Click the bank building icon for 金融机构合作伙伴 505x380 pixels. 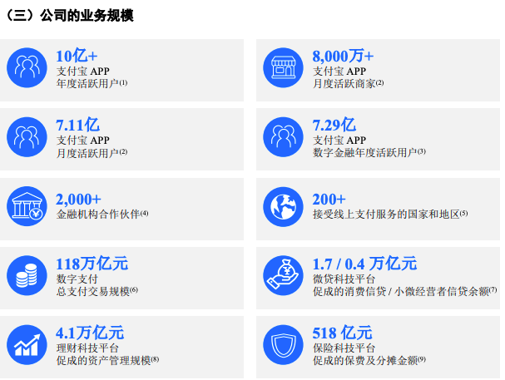27,206
